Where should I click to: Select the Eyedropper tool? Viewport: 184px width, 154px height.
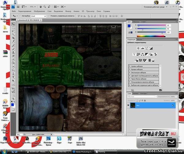[x=13, y=41]
